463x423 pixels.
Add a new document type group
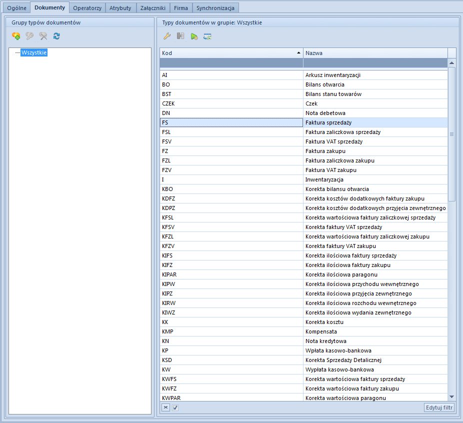(x=16, y=36)
